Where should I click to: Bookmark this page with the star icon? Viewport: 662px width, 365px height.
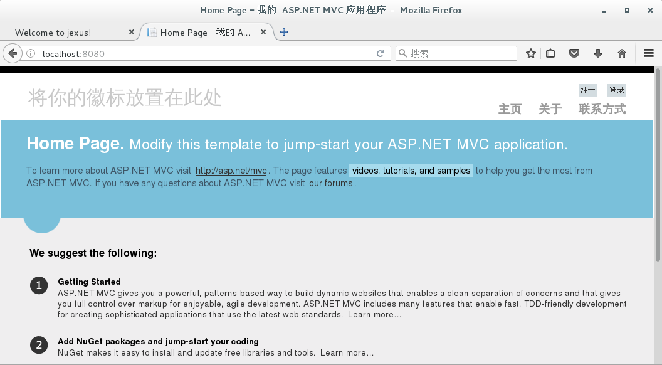tap(531, 54)
